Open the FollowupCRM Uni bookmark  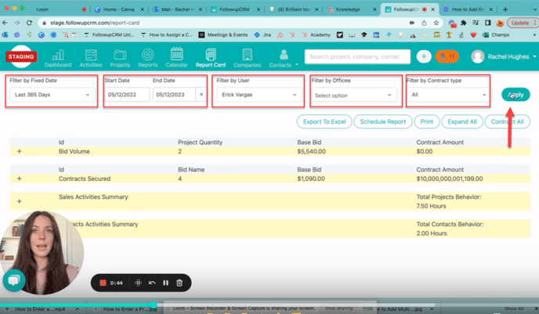pyautogui.click(x=110, y=34)
